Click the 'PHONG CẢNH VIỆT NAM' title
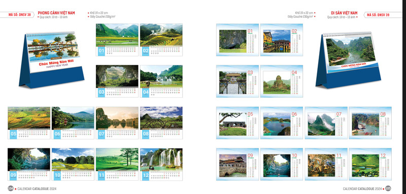 pyautogui.click(x=56, y=13)
